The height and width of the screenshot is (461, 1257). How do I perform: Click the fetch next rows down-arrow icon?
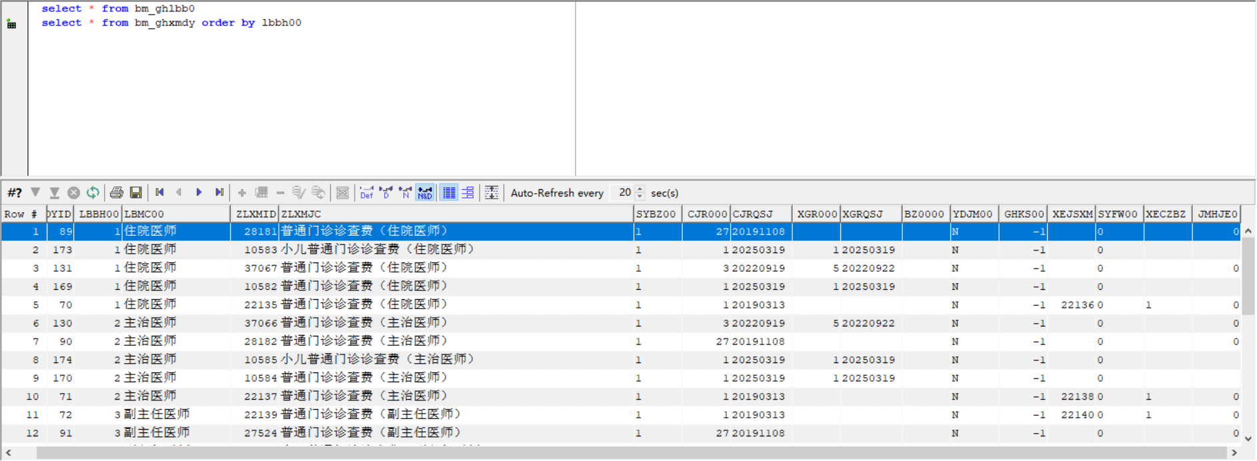35,193
